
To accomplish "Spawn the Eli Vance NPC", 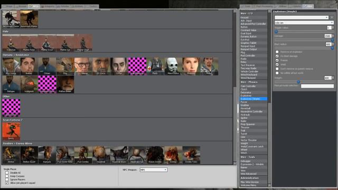I will point(101,66).
